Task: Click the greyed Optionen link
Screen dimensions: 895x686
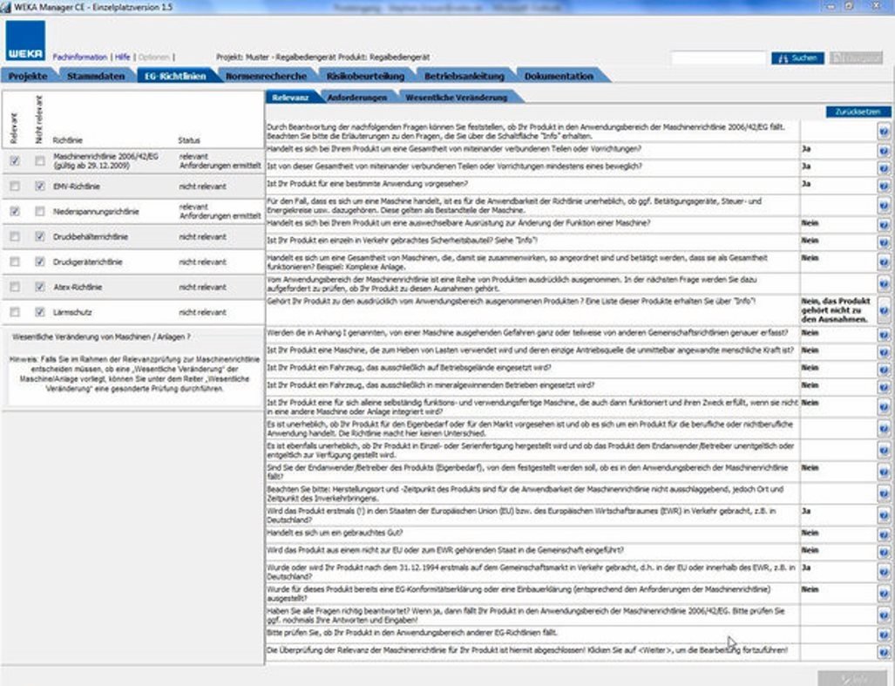Action: 153,57
